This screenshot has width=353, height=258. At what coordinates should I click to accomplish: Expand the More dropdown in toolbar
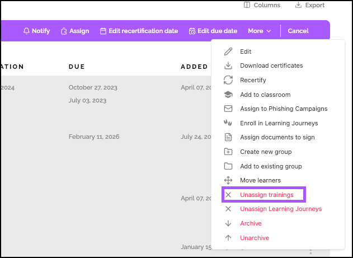(x=259, y=31)
